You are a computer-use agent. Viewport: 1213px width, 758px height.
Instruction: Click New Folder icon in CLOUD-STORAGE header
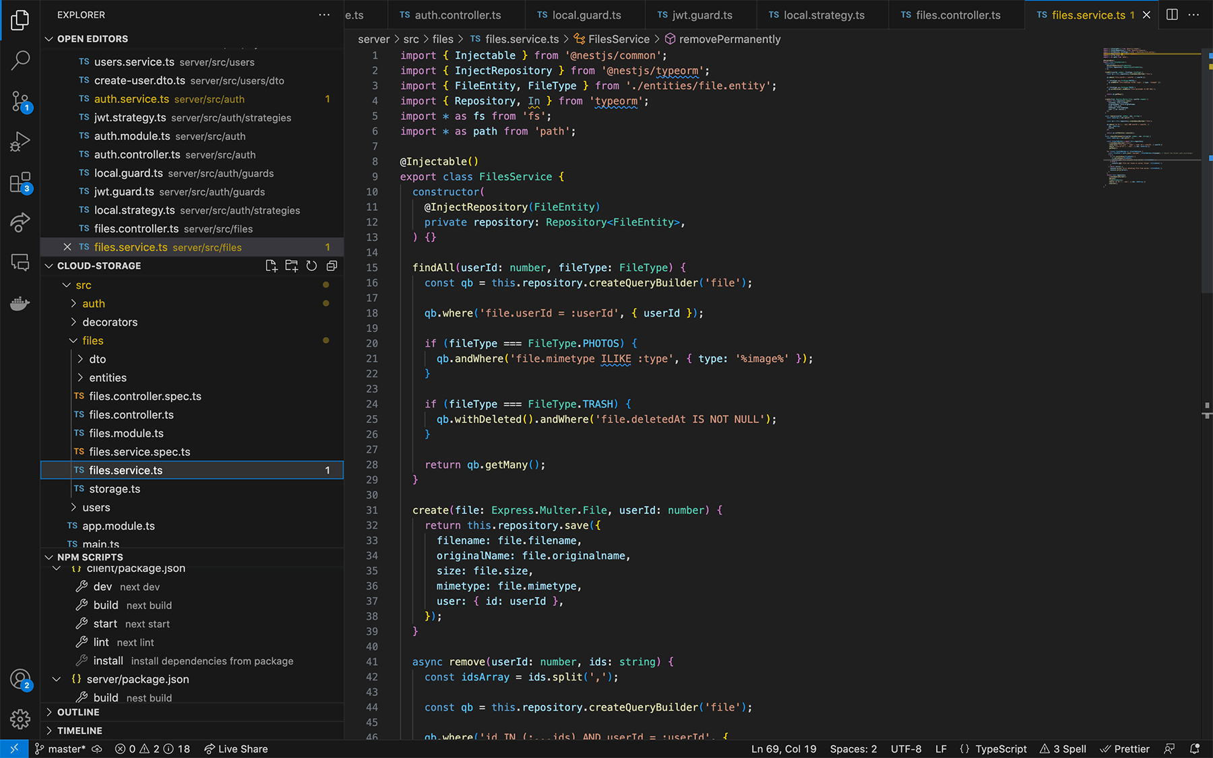tap(291, 265)
